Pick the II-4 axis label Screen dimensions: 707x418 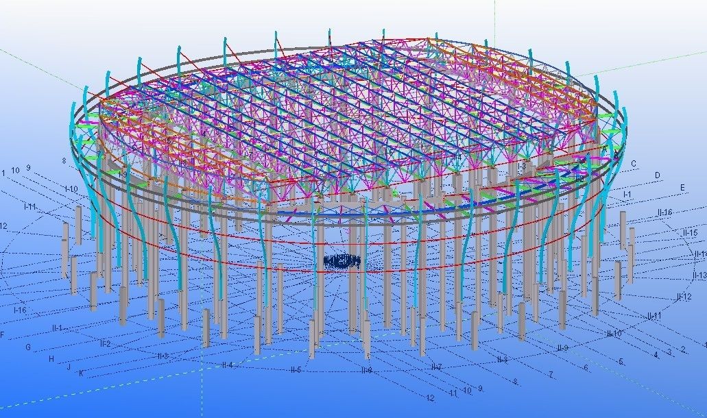pyautogui.click(x=227, y=365)
